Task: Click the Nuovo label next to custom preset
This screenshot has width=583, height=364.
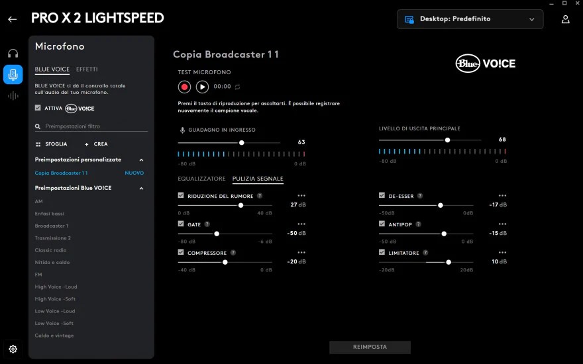Action: pos(134,173)
